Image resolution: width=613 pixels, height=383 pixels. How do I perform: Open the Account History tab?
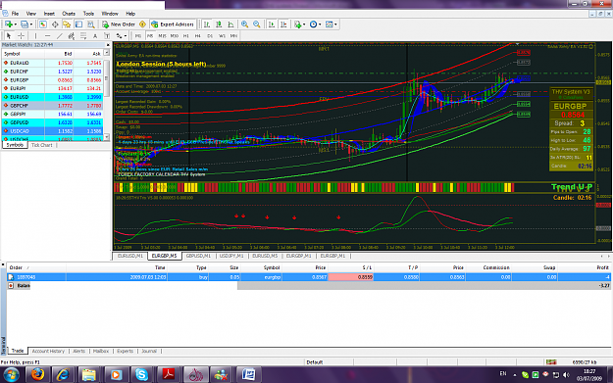point(48,351)
